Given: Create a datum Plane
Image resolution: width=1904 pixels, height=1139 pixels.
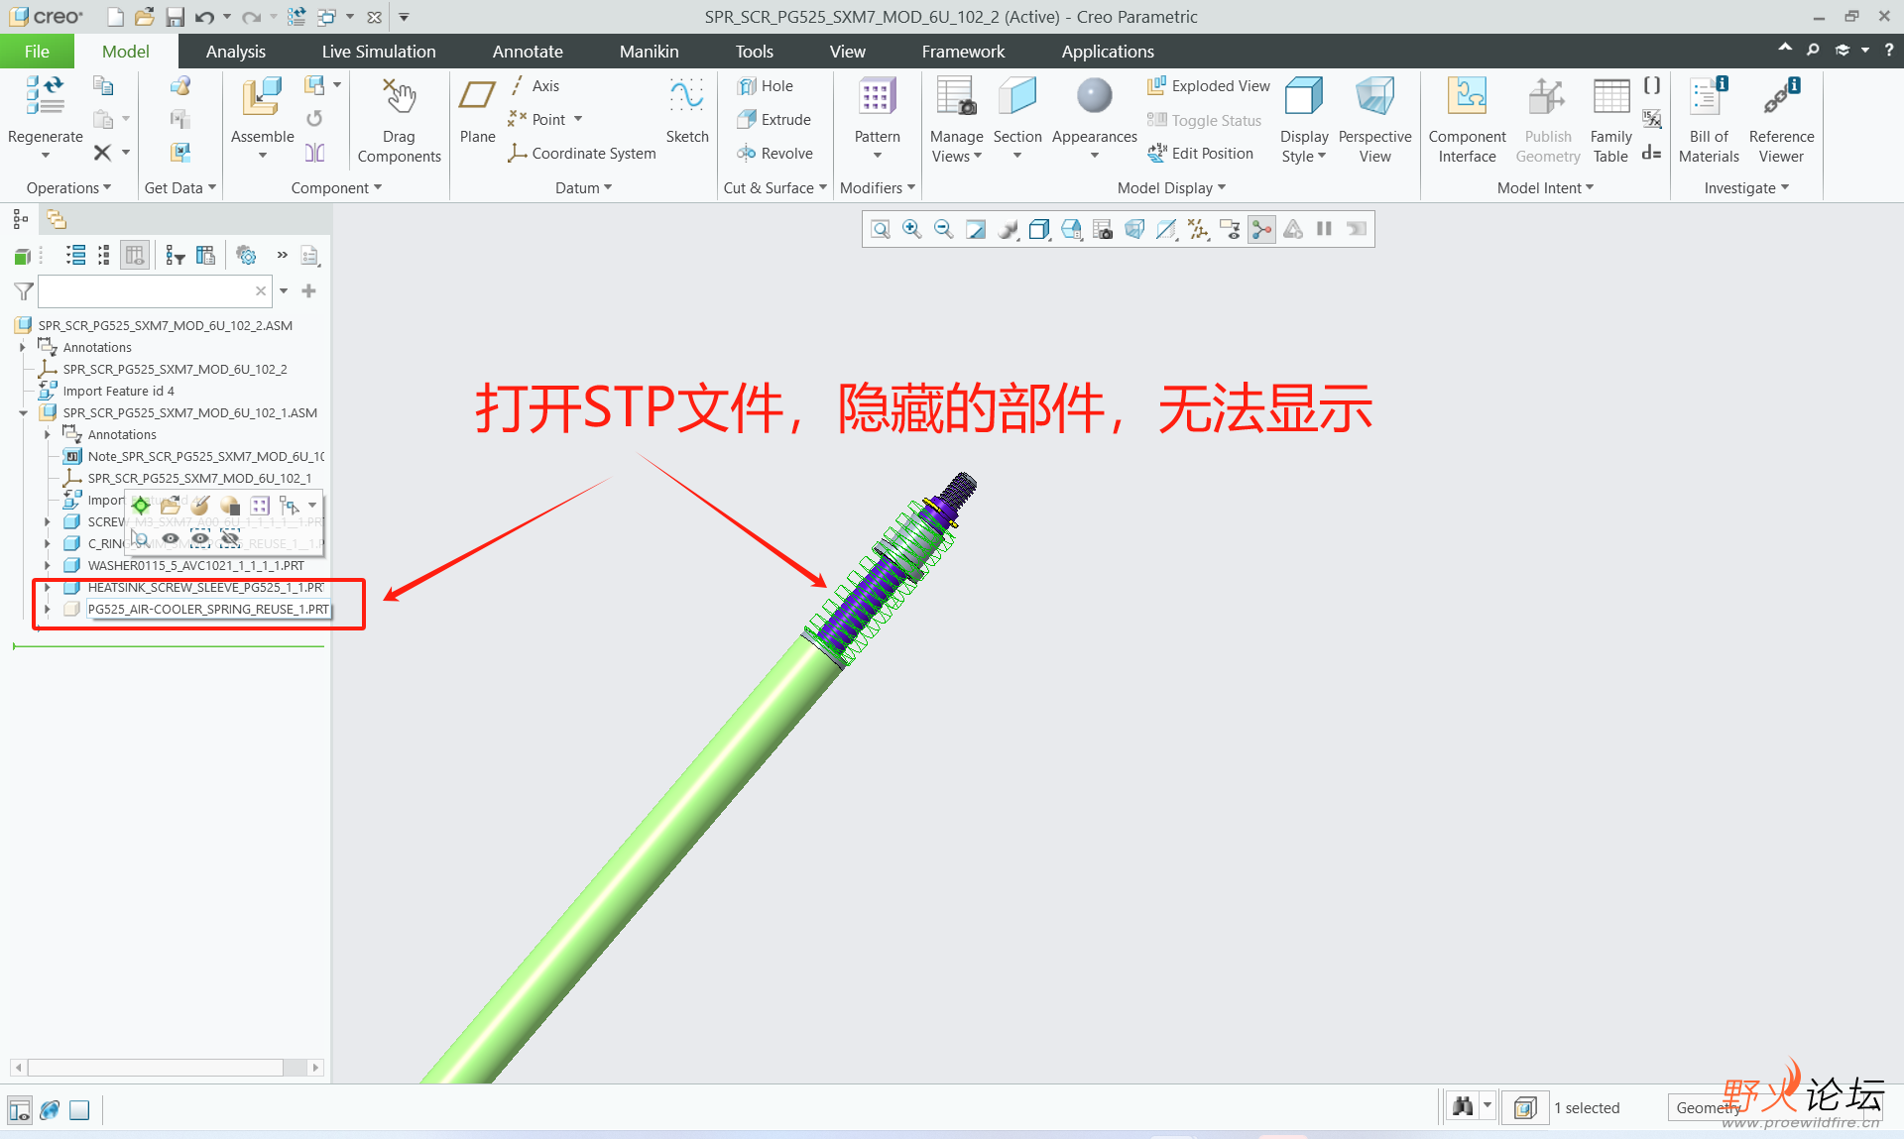Looking at the screenshot, I should click(477, 109).
